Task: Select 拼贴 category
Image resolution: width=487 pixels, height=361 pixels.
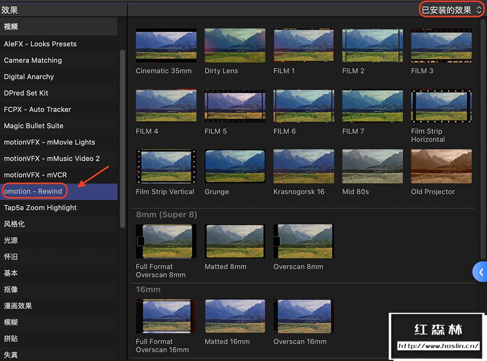Action: 59,339
